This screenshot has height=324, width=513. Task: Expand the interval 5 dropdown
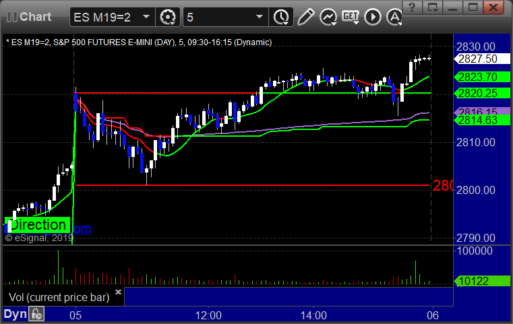(260, 17)
